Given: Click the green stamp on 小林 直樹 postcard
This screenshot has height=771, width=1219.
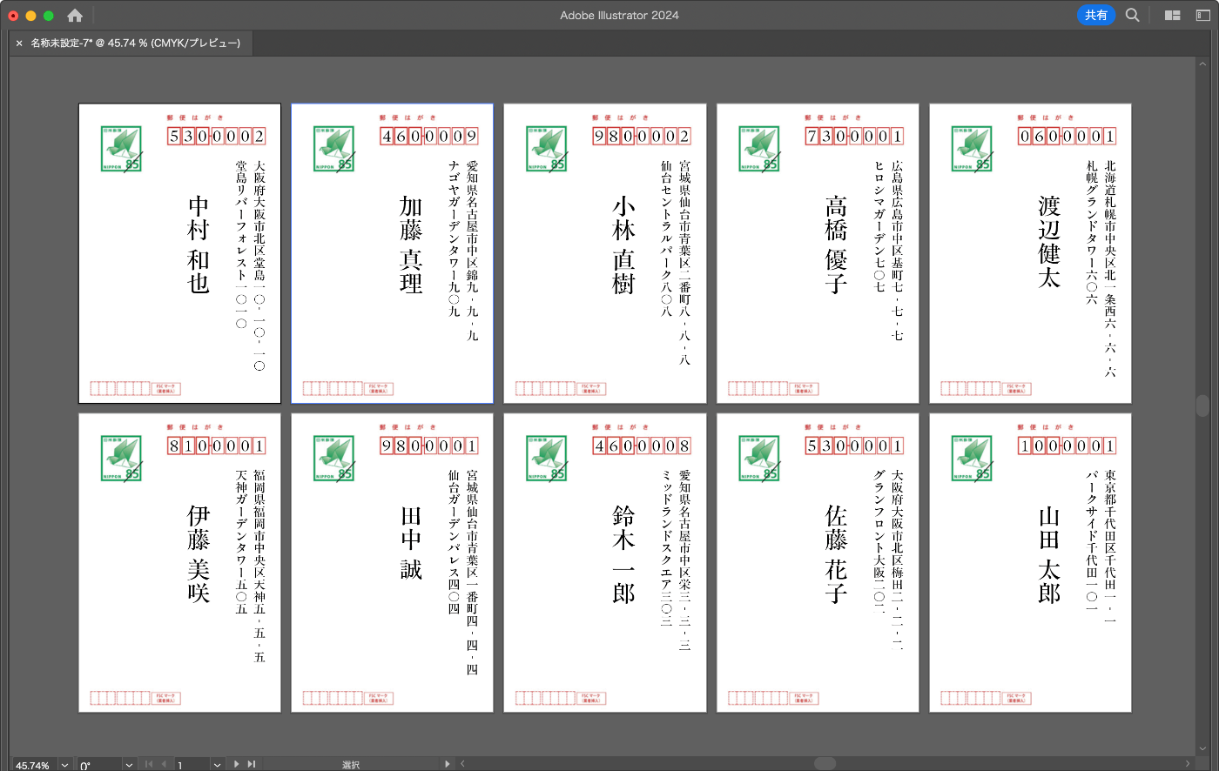Looking at the screenshot, I should 547,149.
